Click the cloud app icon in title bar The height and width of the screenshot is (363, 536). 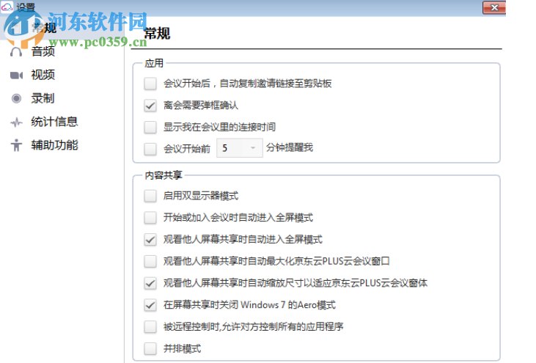[7, 7]
